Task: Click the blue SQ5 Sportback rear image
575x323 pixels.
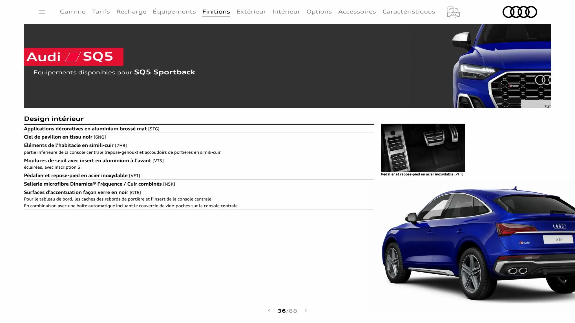Action: point(478,244)
